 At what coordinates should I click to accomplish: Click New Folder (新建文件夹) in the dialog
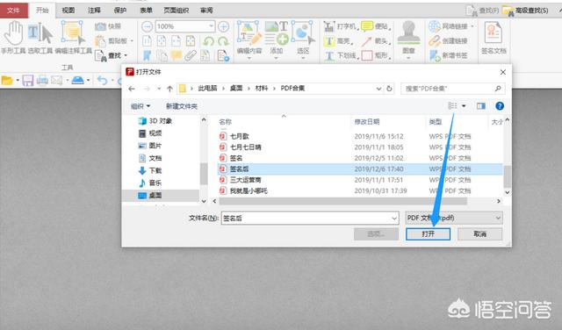click(x=182, y=106)
